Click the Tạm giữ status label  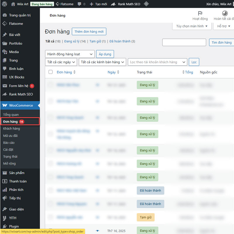(146, 217)
